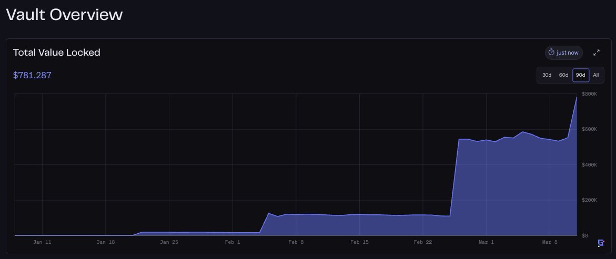Screen dimensions: 616x259
Task: Switch the chart range to 60d
Action: tap(563, 75)
